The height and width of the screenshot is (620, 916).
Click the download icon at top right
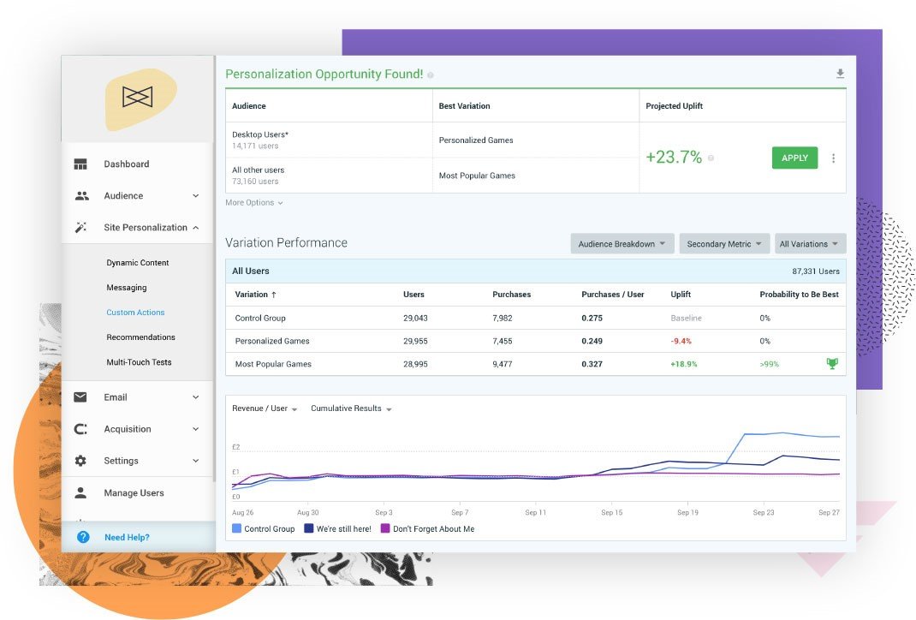point(840,74)
